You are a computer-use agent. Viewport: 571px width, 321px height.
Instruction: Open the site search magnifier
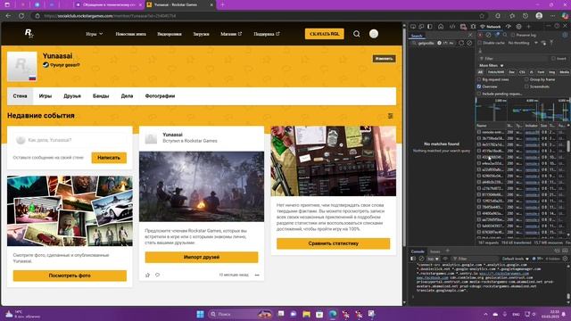tap(357, 34)
